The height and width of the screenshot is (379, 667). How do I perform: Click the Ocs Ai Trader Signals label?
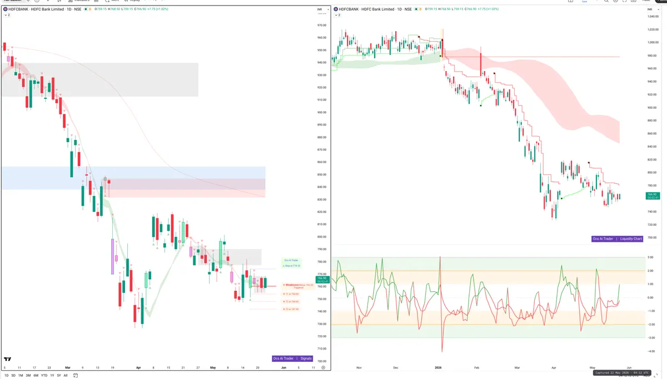coord(292,358)
